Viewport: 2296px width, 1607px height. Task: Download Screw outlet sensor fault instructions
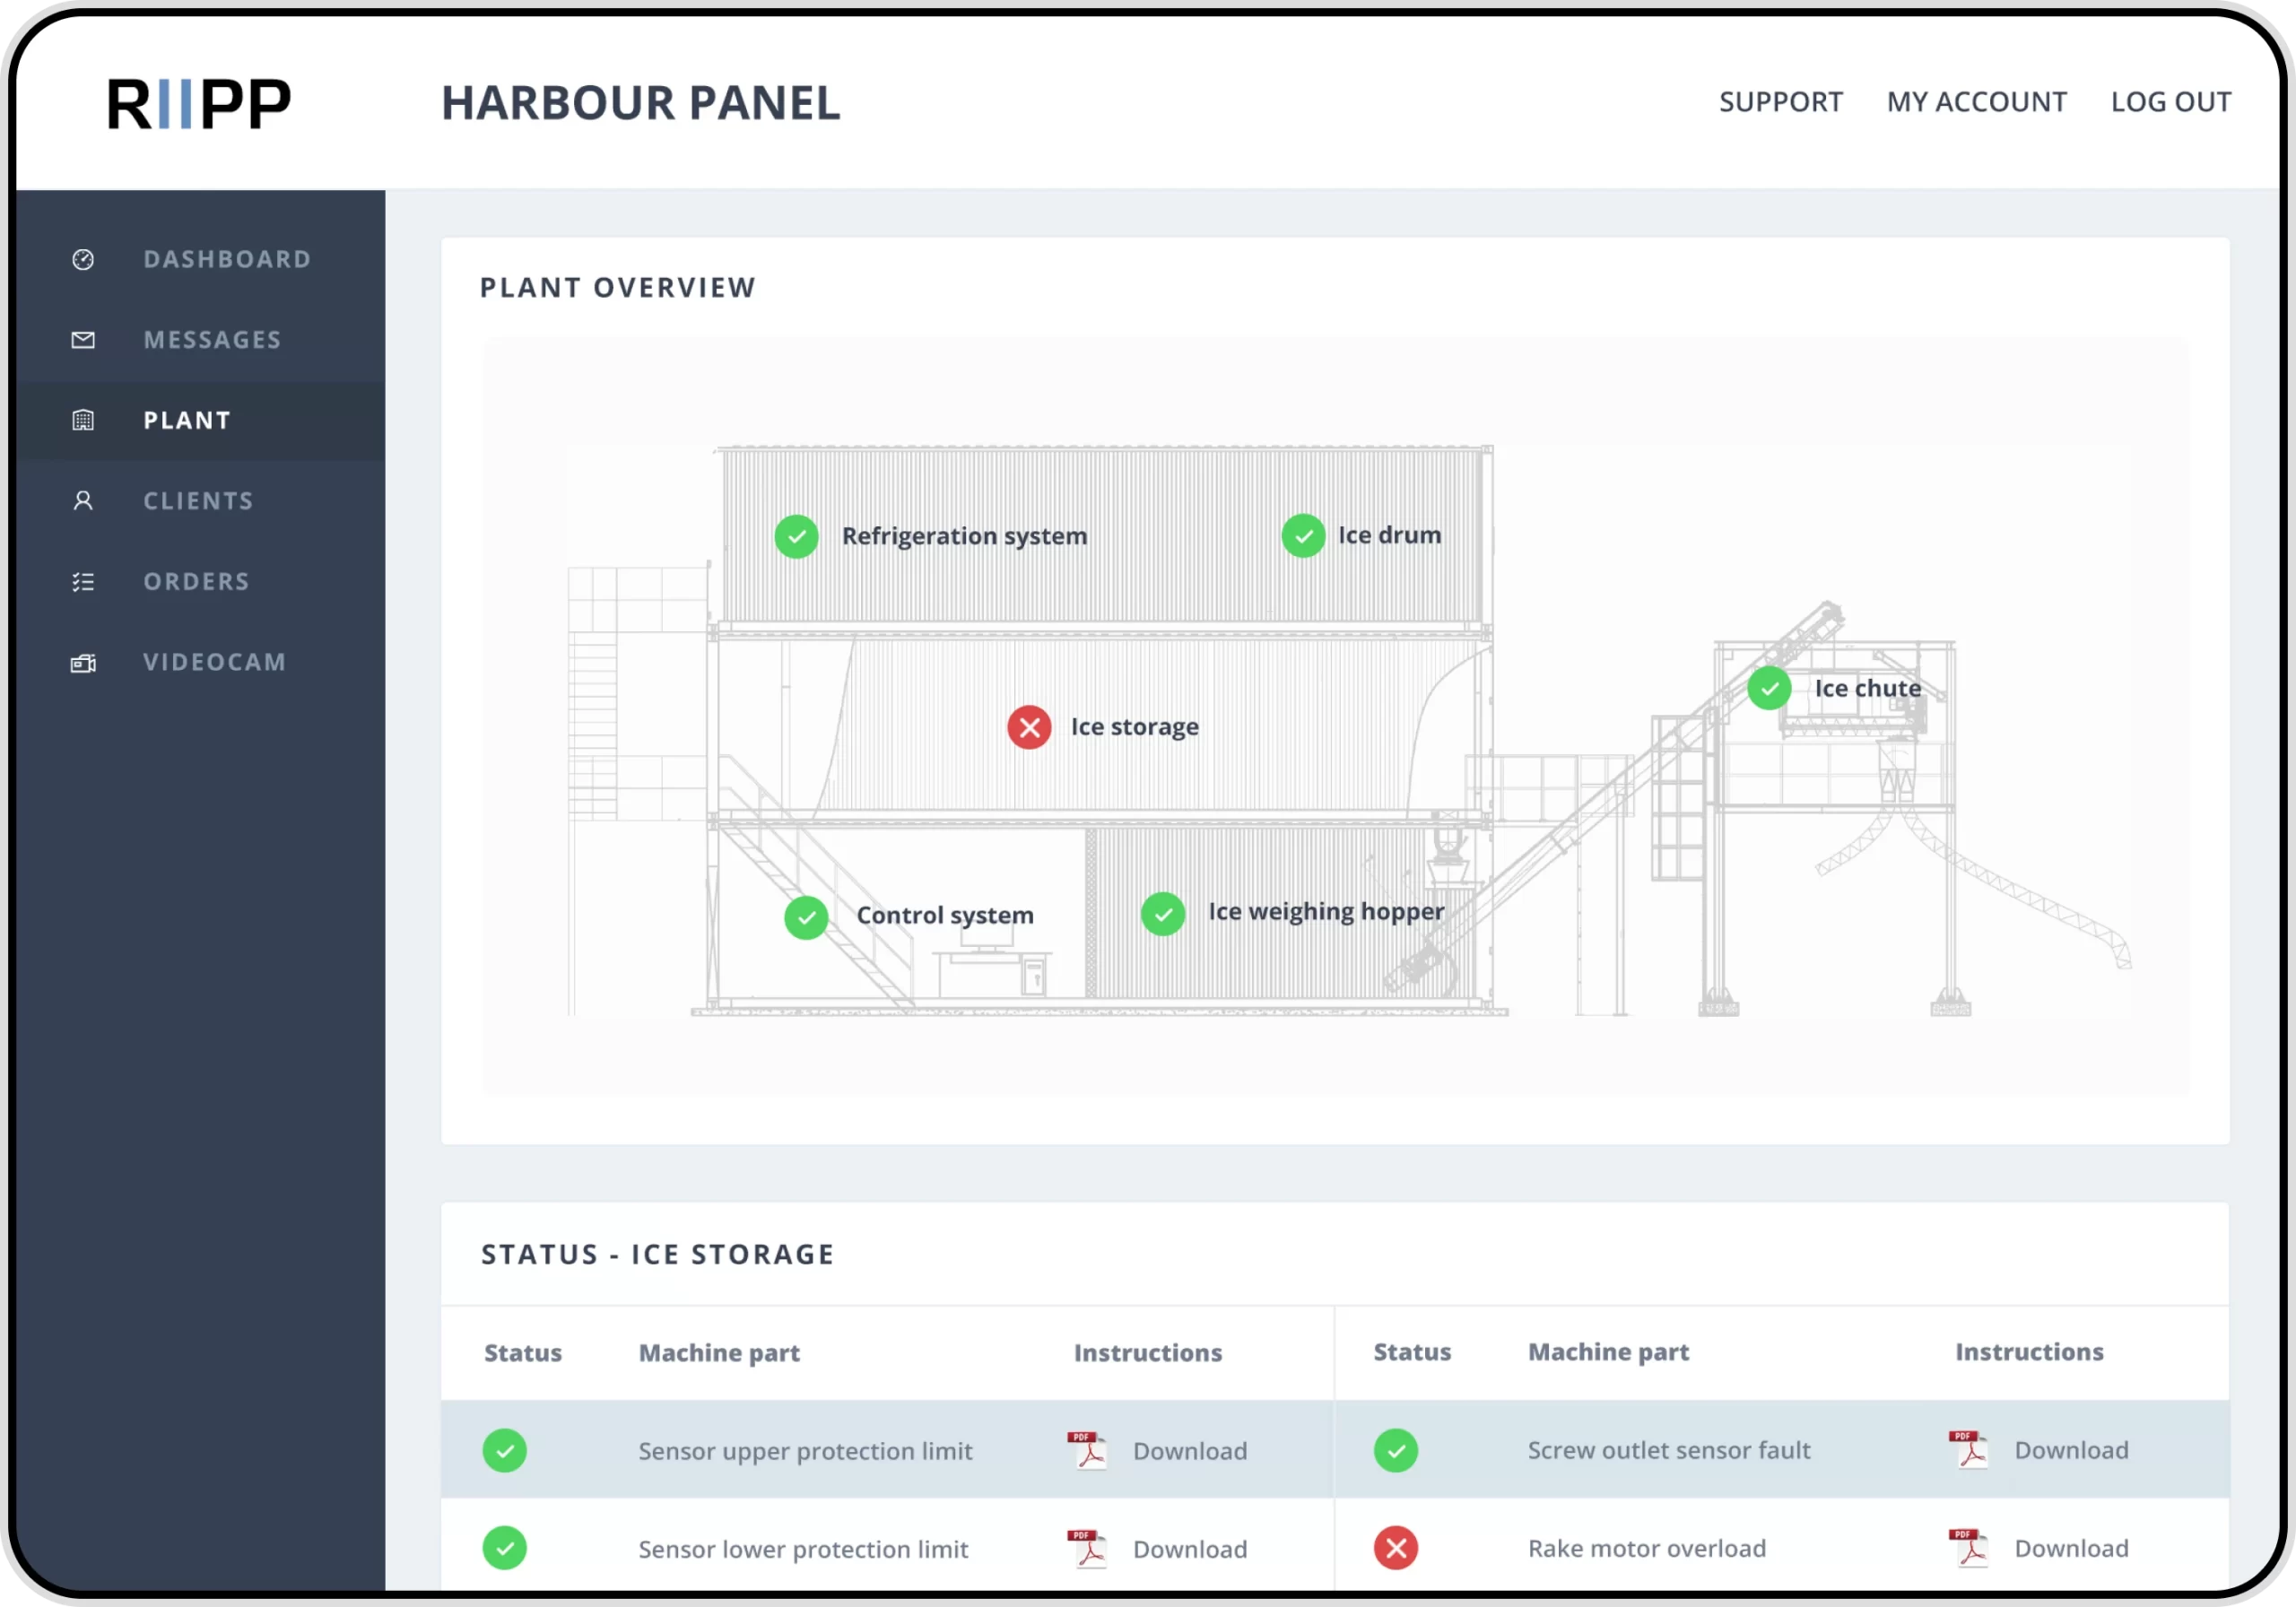pyautogui.click(x=2070, y=1449)
